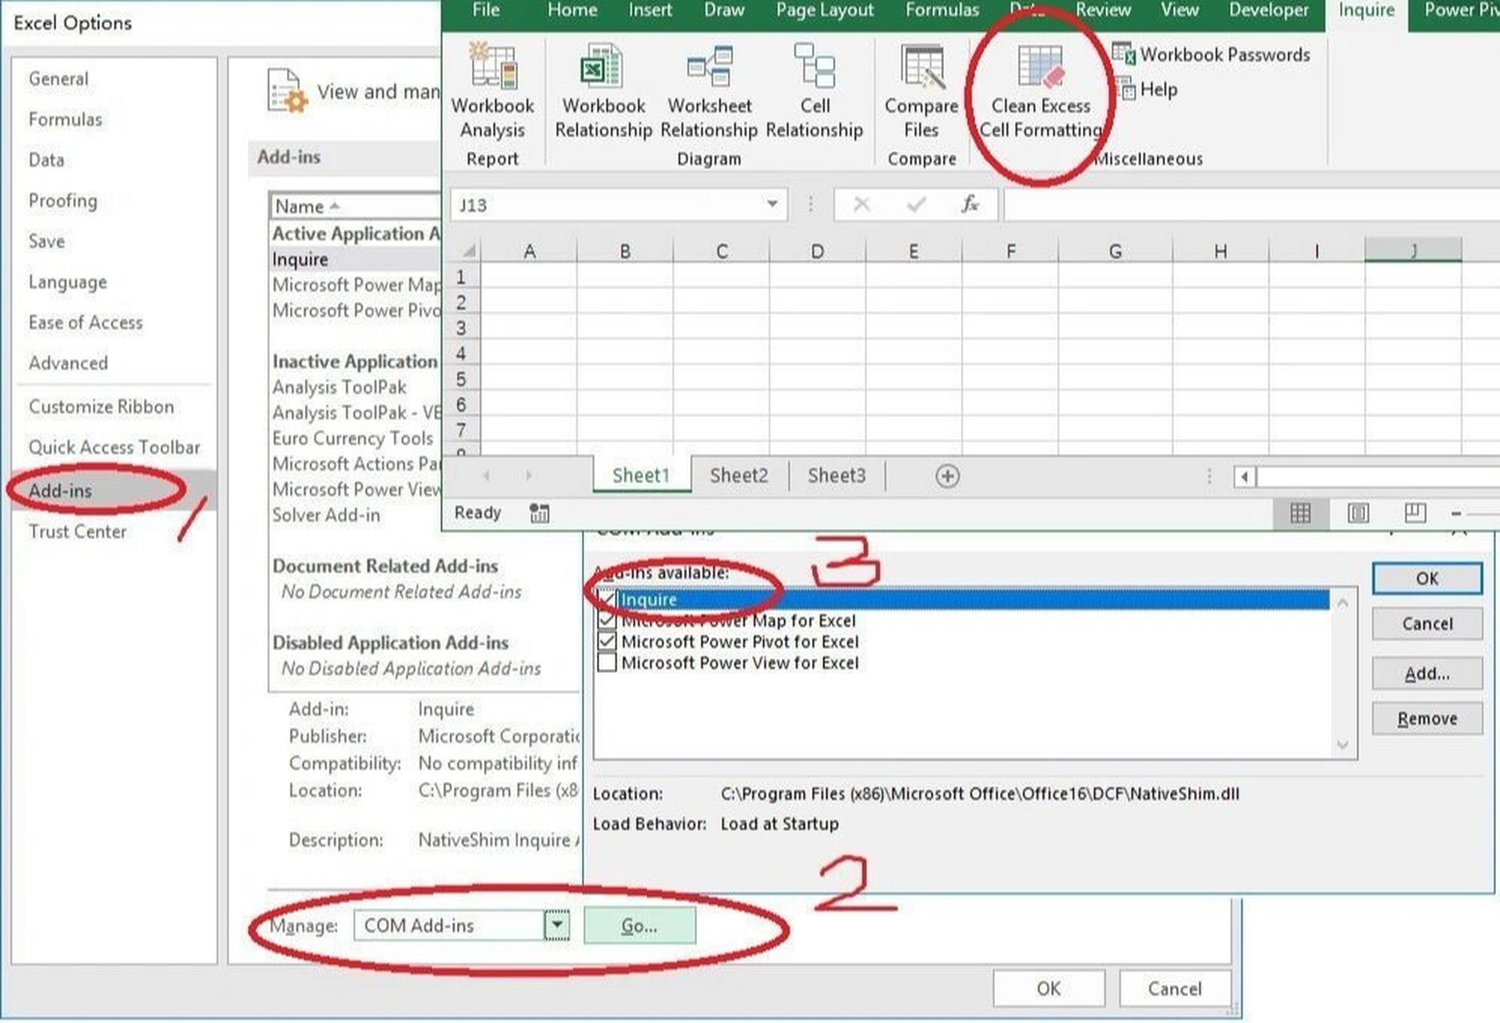
Task: Open the Workbook Analysis report tool
Action: pyautogui.click(x=492, y=92)
